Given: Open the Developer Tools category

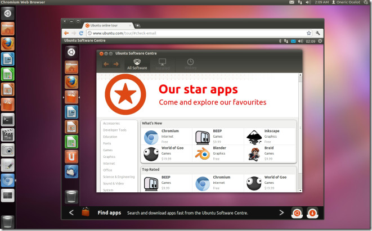Looking at the screenshot, I should (115, 130).
